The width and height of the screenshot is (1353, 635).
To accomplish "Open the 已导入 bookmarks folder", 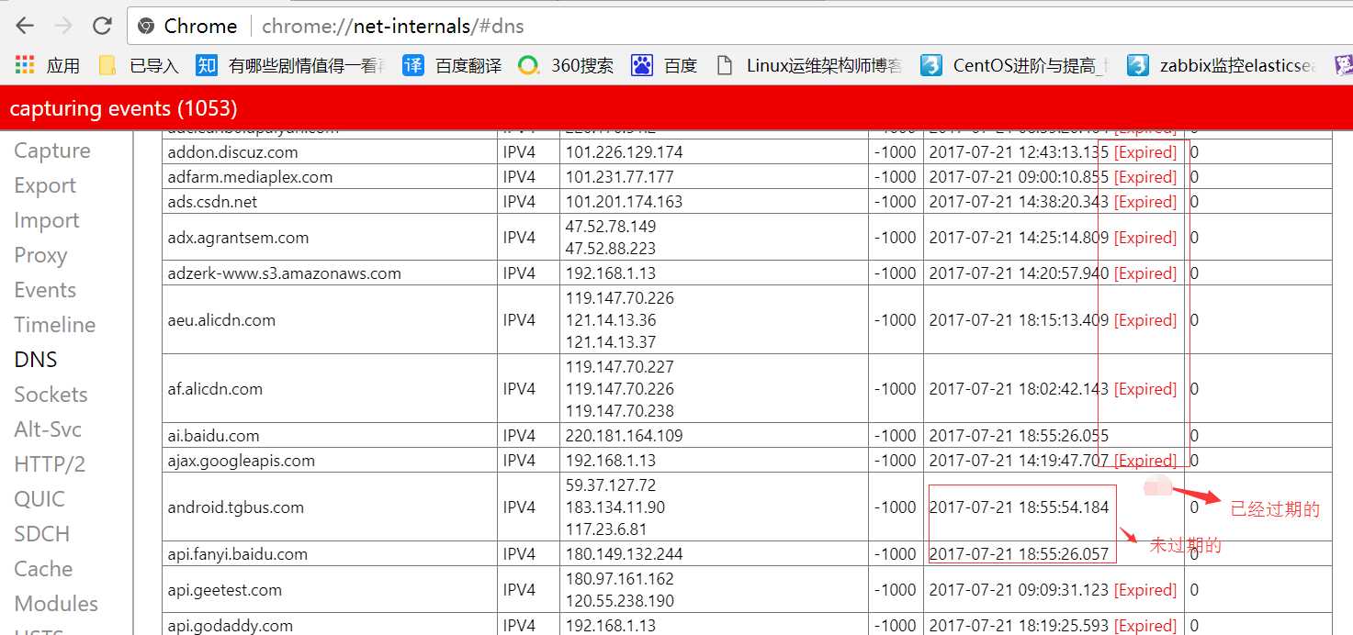I will (139, 65).
